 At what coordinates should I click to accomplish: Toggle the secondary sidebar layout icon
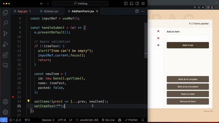pyautogui.click(x=137, y=4)
